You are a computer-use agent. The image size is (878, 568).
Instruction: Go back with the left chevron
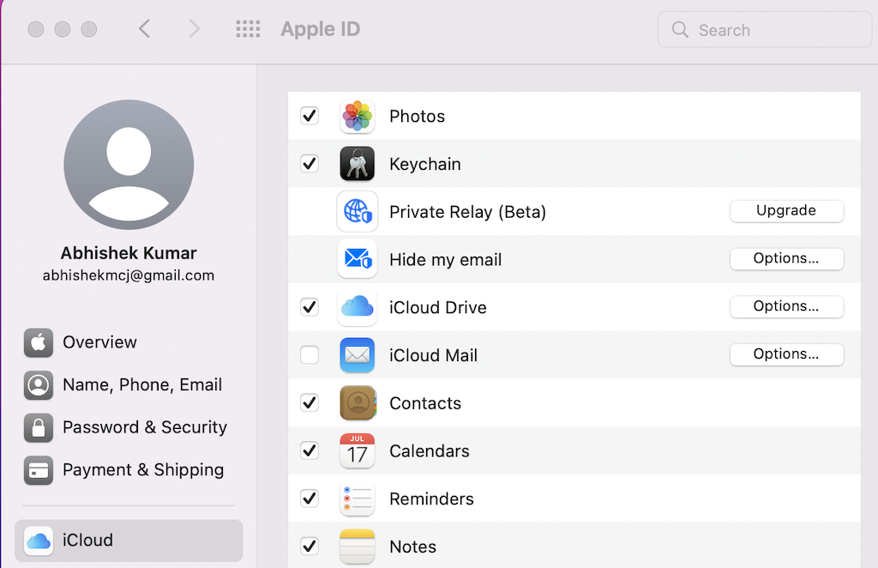pyautogui.click(x=144, y=28)
